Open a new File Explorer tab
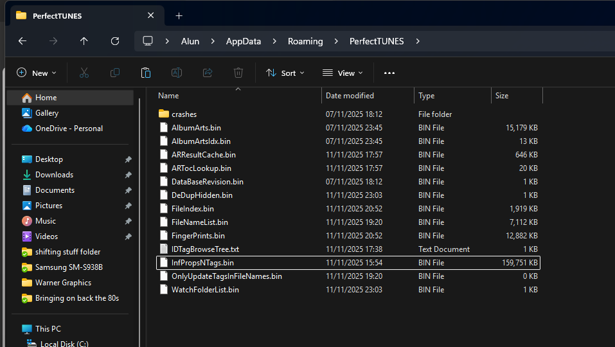The height and width of the screenshot is (347, 615). pyautogui.click(x=179, y=15)
